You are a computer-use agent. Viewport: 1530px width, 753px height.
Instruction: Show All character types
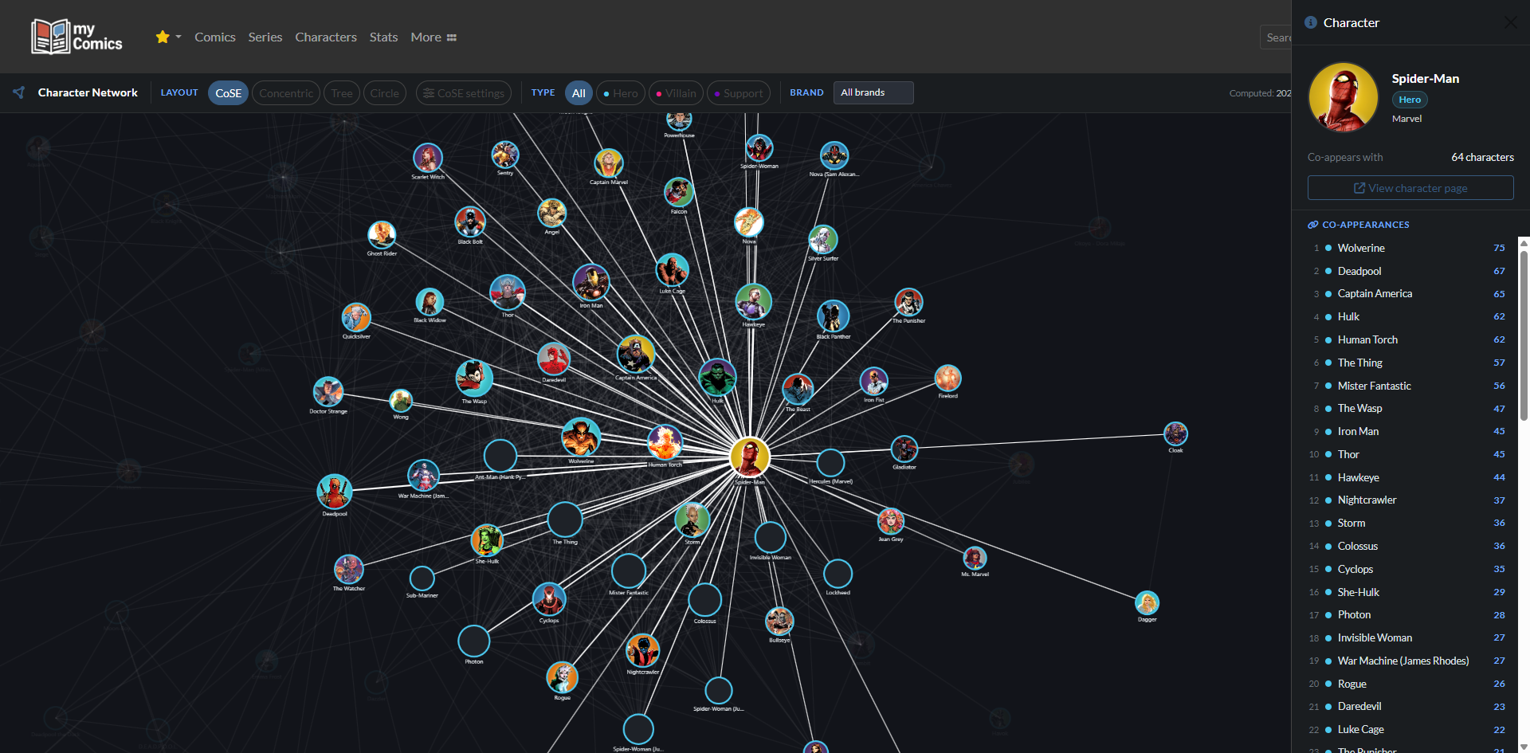(579, 93)
